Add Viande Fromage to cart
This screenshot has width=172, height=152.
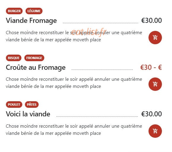pyautogui.click(x=155, y=37)
